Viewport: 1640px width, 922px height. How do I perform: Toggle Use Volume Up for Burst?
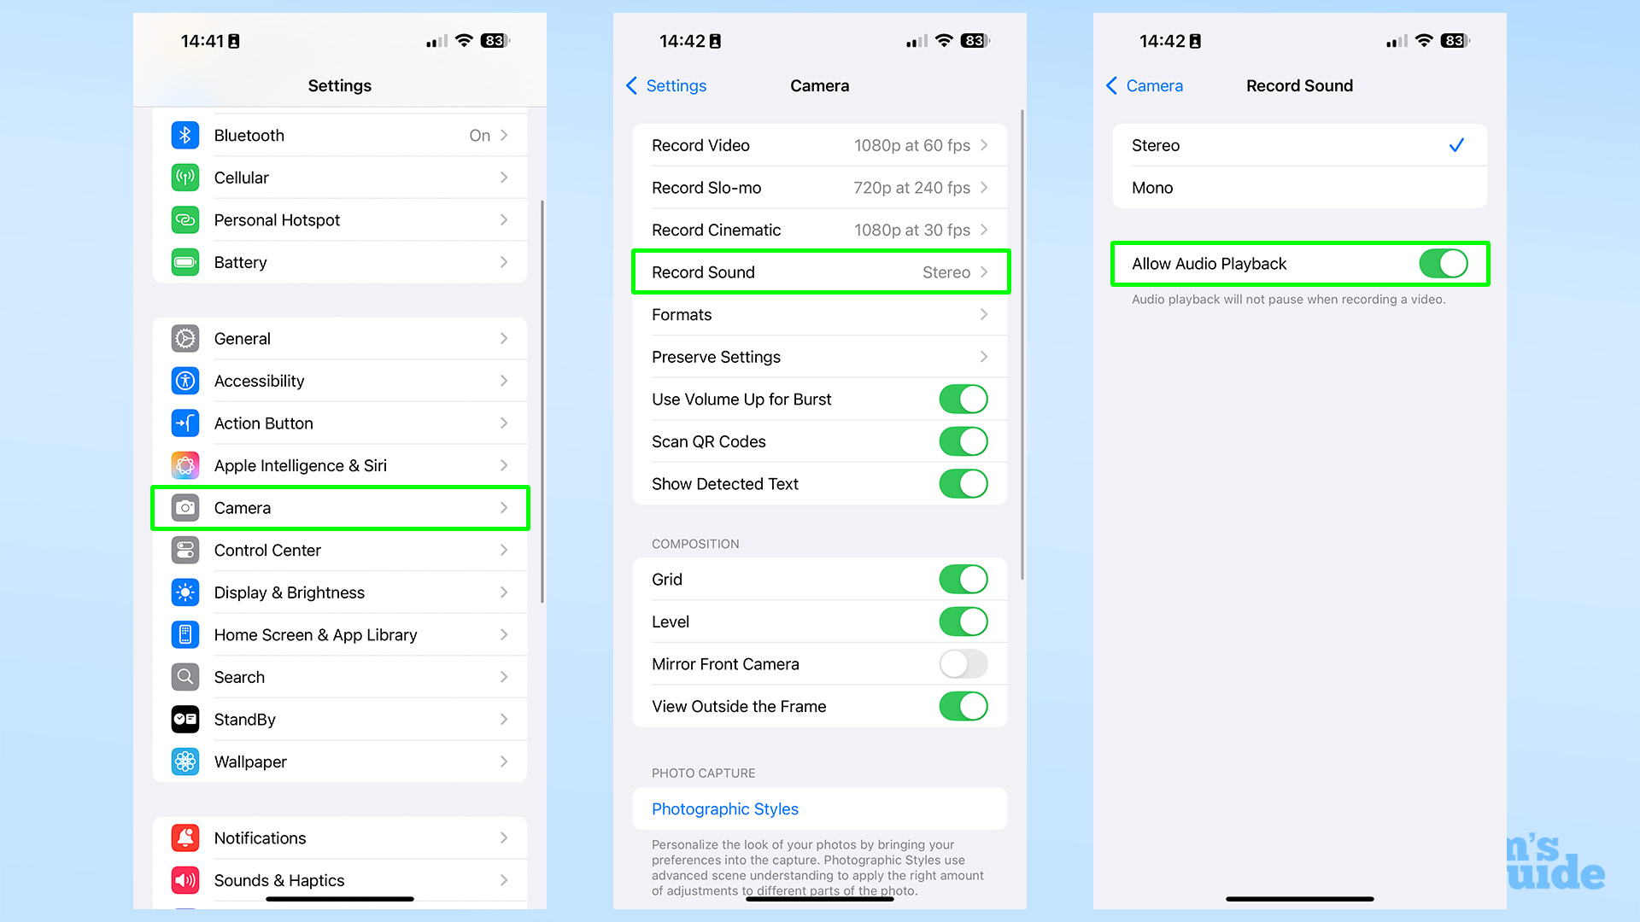pos(964,399)
